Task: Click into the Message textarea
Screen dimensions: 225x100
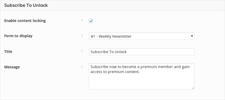Action: (142, 76)
